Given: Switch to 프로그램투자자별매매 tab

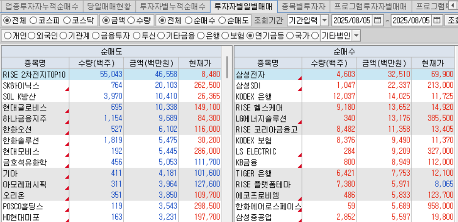Looking at the screenshot, I should tap(371, 5).
